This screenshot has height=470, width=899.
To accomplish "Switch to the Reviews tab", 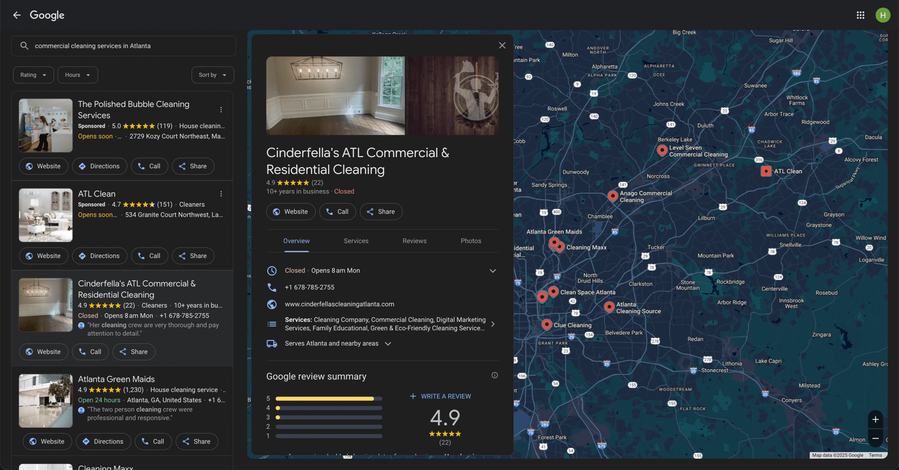I will pyautogui.click(x=415, y=241).
